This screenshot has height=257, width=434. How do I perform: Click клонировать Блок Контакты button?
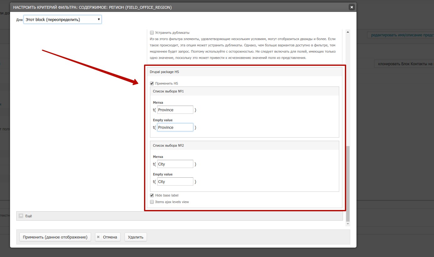(405, 64)
